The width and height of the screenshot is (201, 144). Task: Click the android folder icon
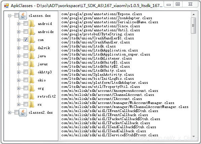31,24
